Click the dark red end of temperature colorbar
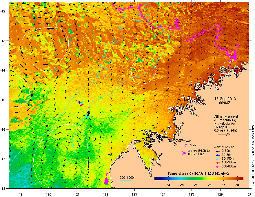 coord(242,179)
